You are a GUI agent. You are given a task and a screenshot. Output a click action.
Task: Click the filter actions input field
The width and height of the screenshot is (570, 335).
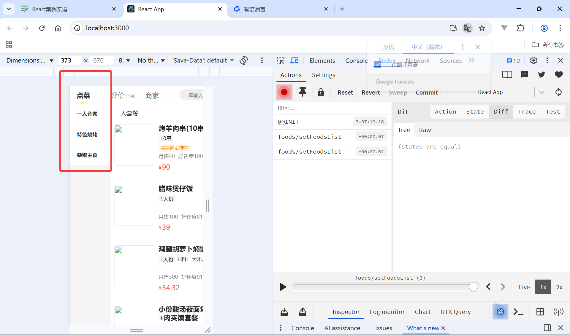pyautogui.click(x=332, y=108)
